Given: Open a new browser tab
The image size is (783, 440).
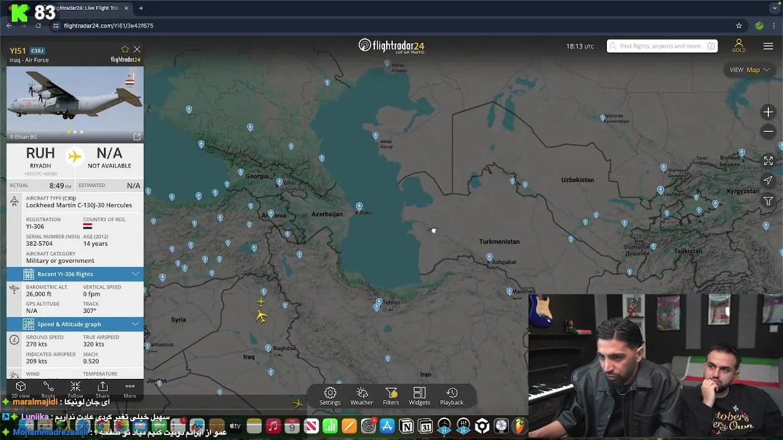Looking at the screenshot, I should [x=141, y=8].
